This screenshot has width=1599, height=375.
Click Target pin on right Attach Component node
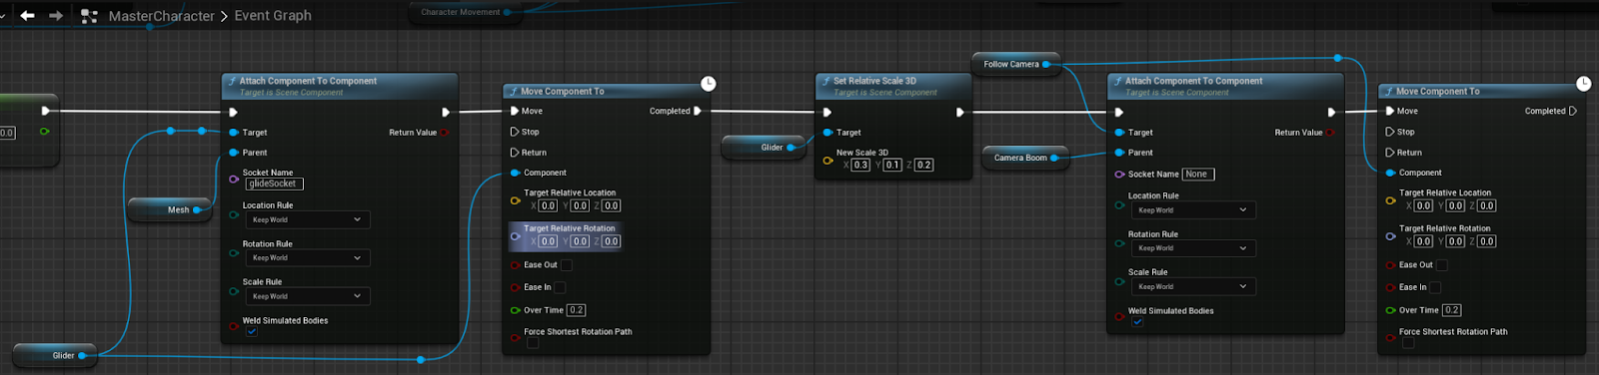(1119, 133)
